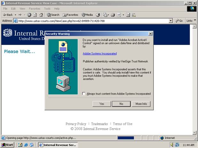Click the Security Warning certificate padlock image
The height and width of the screenshot is (148, 198).
click(63, 67)
